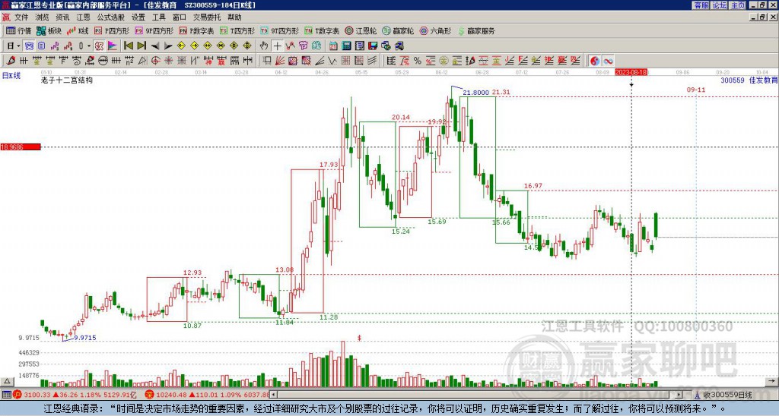
Task: Select the percent % tool
Action: pos(418,61)
